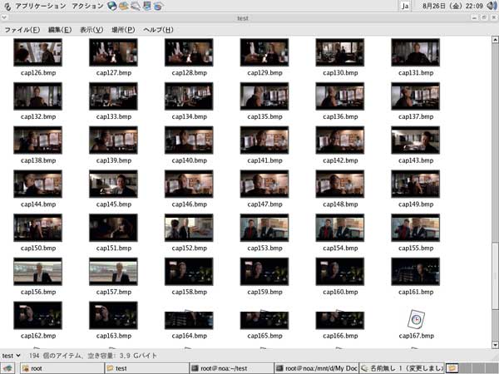Select the cap161.bmp thumbnail
Viewport: 499px width, 374px height.
416,272
